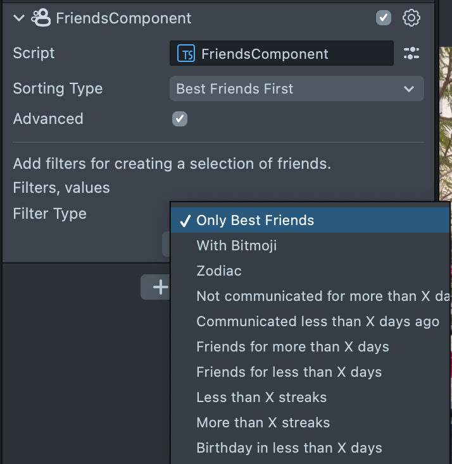Select Friends for more than X days

tap(292, 346)
